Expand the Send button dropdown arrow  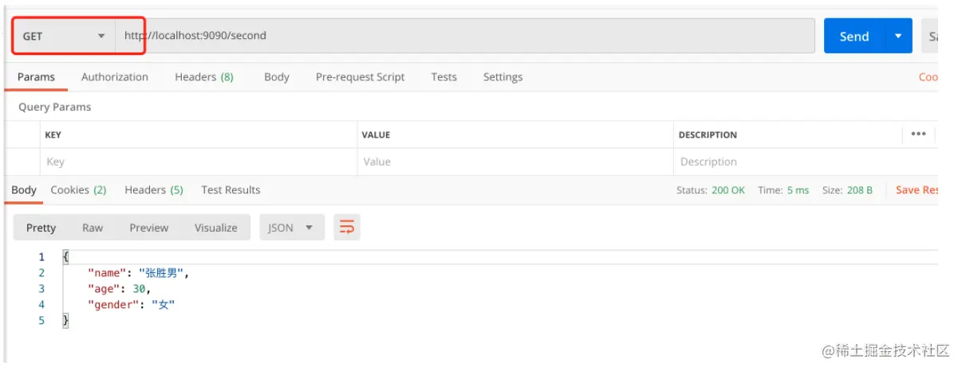click(898, 36)
